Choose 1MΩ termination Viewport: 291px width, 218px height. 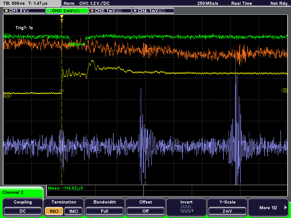(x=73, y=211)
